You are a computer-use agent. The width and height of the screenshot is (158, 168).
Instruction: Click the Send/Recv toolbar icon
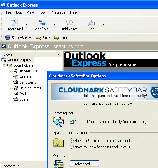tap(42, 23)
